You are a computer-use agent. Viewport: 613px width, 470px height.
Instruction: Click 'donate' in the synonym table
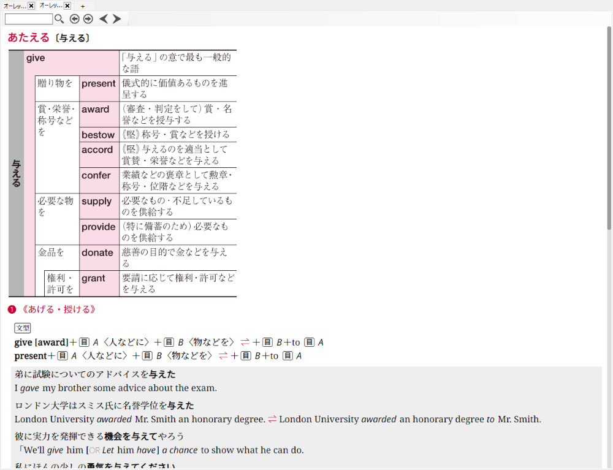[97, 252]
